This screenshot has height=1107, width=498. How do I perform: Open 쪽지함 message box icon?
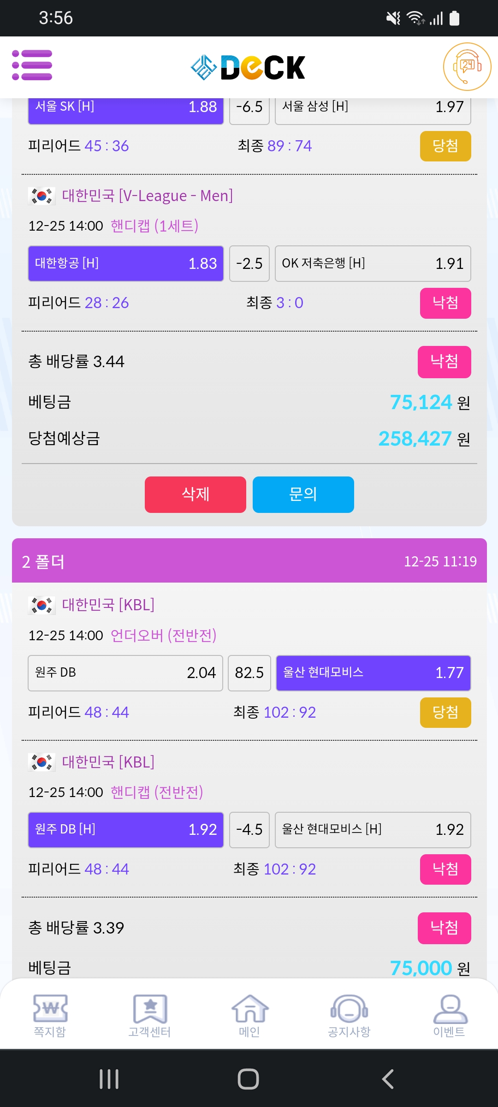[x=50, y=1015]
